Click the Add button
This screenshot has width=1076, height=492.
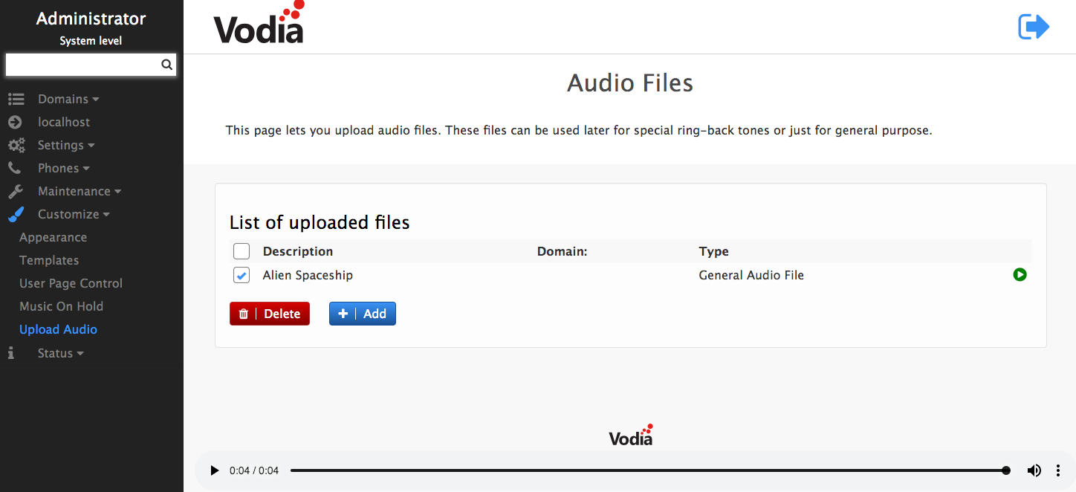click(363, 314)
